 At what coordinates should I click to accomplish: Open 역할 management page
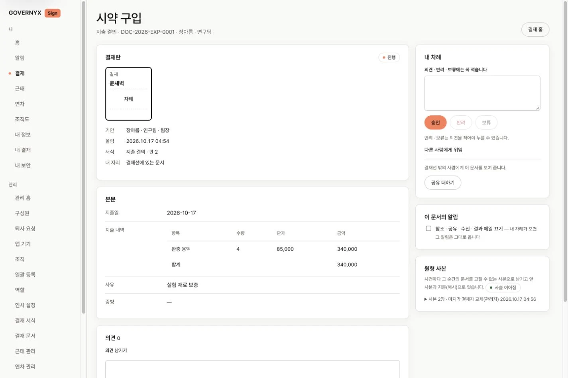click(20, 290)
